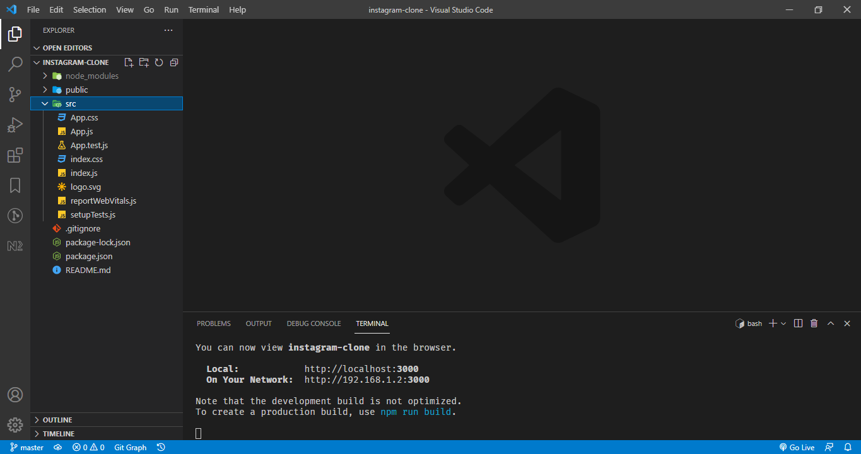Open the Terminal menu
Image resolution: width=861 pixels, height=454 pixels.
(204, 9)
